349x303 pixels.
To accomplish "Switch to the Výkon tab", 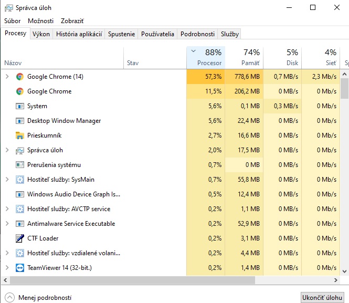I will coord(41,34).
